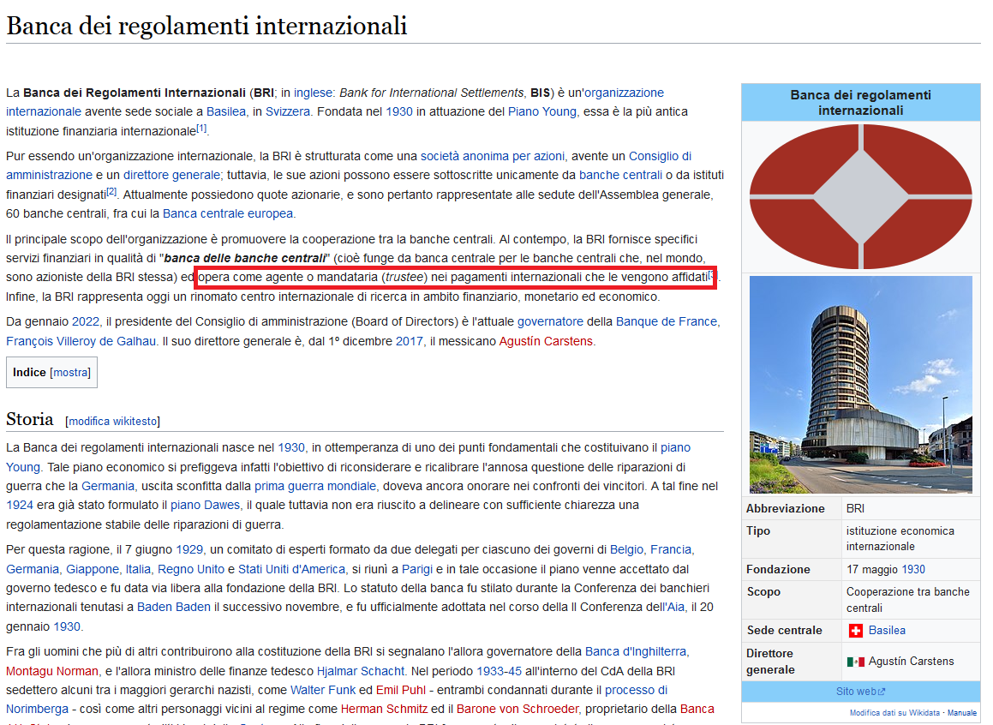Click the 'Banca dei regolamenti internazionali' page title

[x=206, y=26]
